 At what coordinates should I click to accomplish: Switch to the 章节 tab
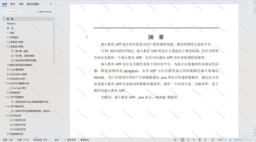point(13,4)
